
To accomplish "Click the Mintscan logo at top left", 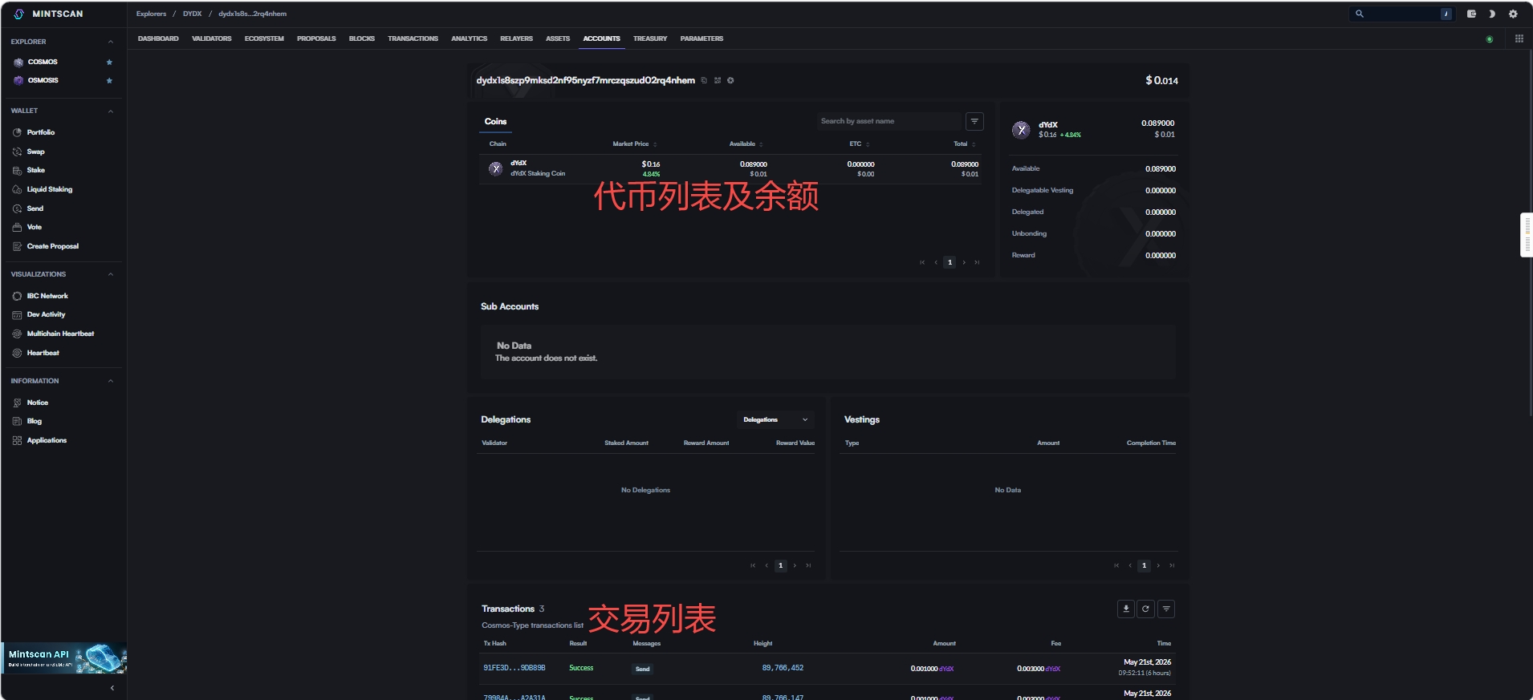I will point(48,14).
